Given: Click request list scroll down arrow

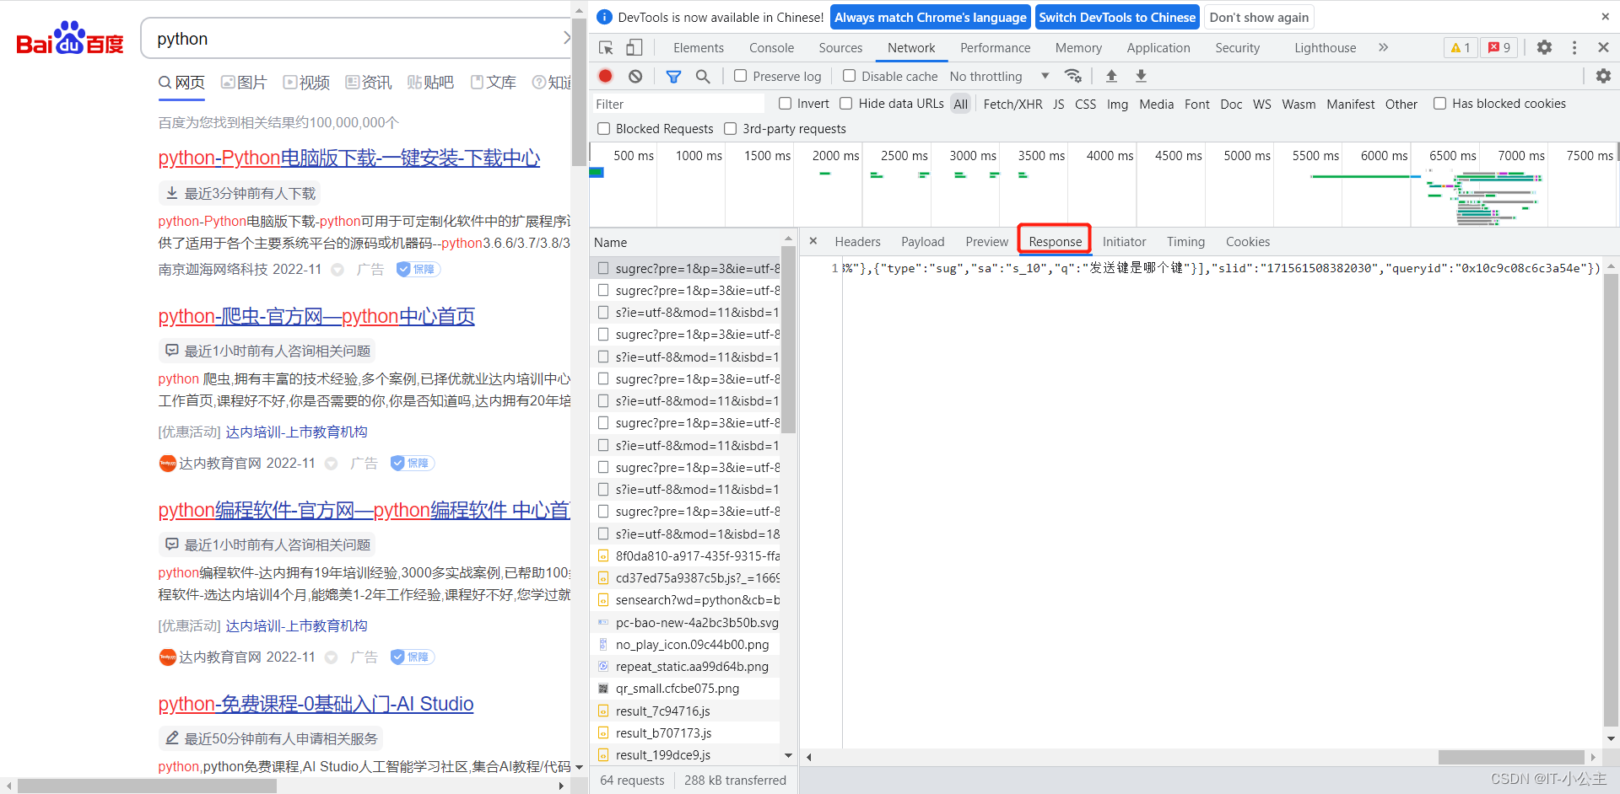Looking at the screenshot, I should 788,755.
